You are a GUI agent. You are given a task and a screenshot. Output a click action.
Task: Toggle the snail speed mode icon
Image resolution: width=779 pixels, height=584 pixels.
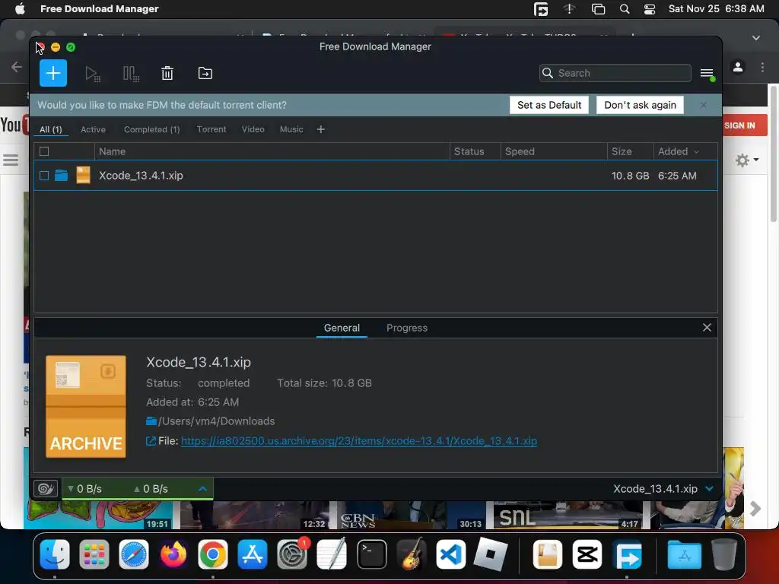[46, 489]
